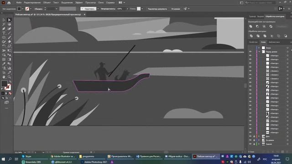Image resolution: width=292 pixels, height=164 pixels.
Task: Select the Type tool
Action: (4, 33)
